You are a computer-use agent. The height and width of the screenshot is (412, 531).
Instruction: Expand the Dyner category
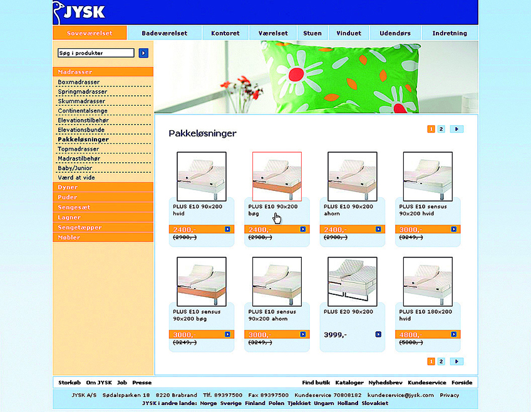pos(103,187)
